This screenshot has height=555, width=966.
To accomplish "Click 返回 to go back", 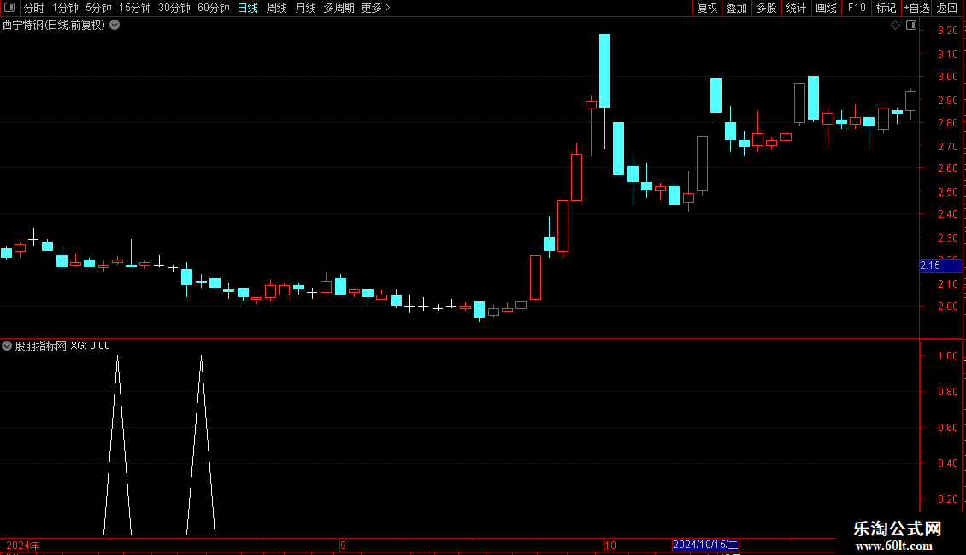I will click(x=947, y=8).
